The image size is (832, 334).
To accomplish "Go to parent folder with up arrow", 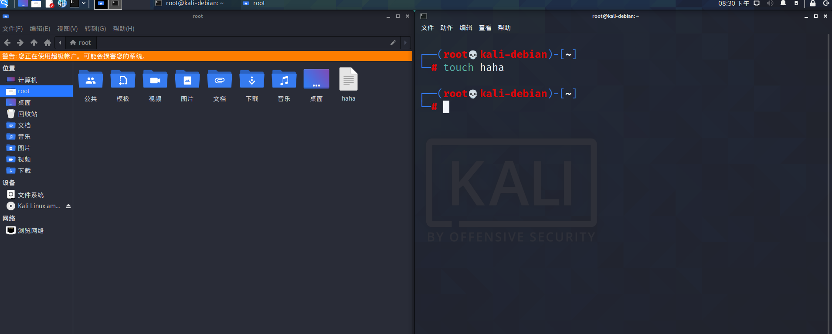I will (34, 43).
